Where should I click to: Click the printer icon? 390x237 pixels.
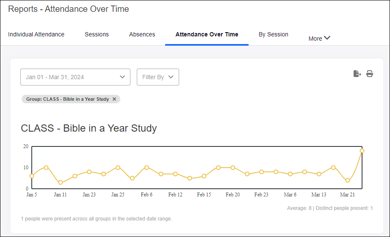tap(370, 74)
